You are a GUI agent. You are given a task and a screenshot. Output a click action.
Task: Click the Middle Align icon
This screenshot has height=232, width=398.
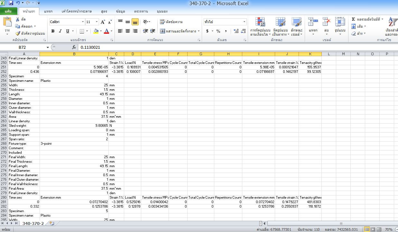(x=128, y=22)
